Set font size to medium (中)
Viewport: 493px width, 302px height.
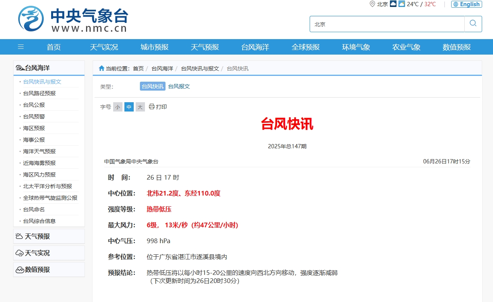tap(129, 107)
